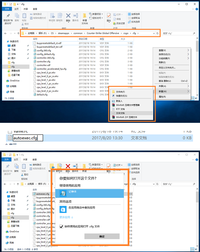The height and width of the screenshot is (252, 200).
Task: Expand 查看(V) submenu in context menu
Action: click(x=188, y=50)
